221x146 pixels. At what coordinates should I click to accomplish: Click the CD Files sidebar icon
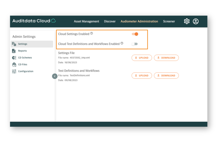[14, 65]
